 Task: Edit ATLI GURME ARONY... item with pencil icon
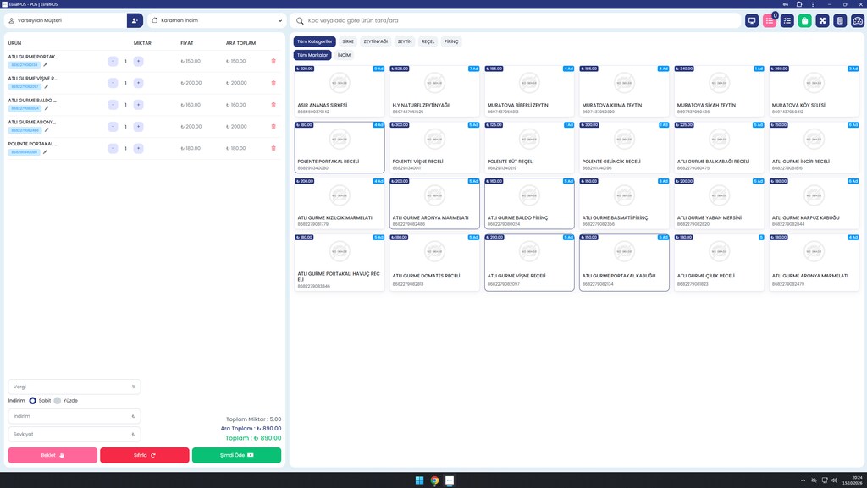pos(47,130)
